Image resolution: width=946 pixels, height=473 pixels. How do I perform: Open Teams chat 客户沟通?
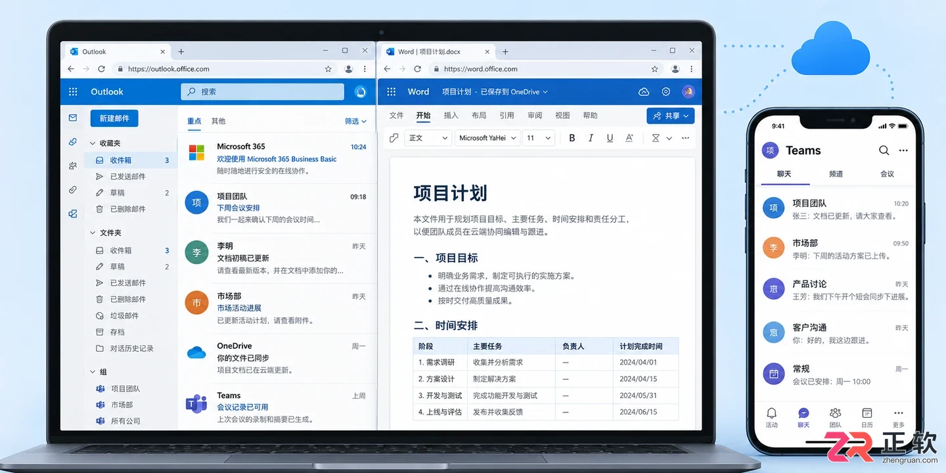click(835, 333)
